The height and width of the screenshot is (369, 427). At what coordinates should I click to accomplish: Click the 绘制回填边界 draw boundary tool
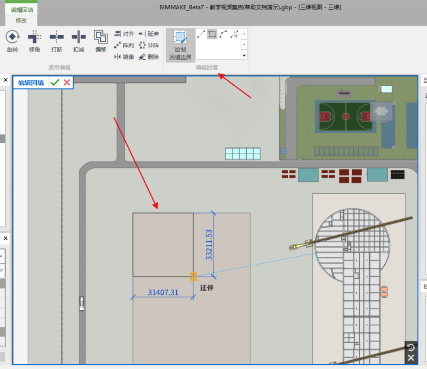click(180, 44)
